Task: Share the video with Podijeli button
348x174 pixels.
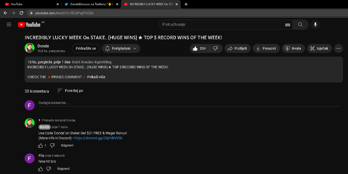Action: point(238,48)
